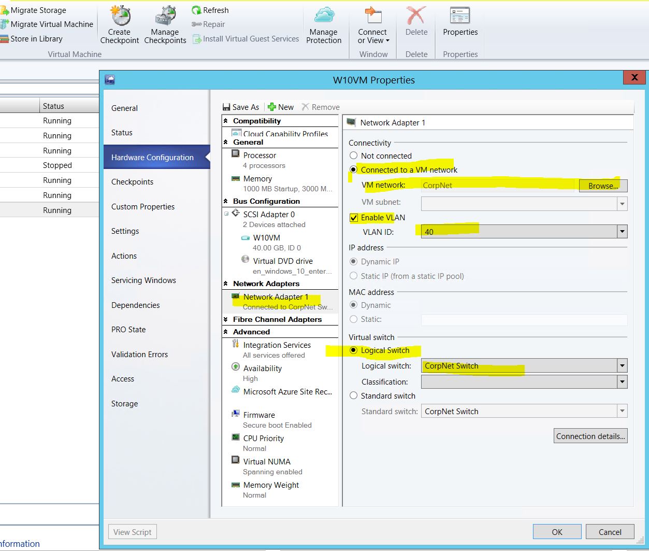The width and height of the screenshot is (649, 551).
Task: Click Browse for VM network
Action: [x=603, y=186]
